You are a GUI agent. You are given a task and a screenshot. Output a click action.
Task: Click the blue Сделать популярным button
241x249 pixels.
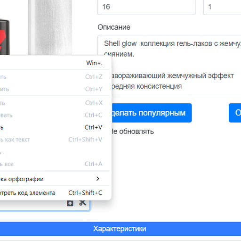[x=150, y=113]
